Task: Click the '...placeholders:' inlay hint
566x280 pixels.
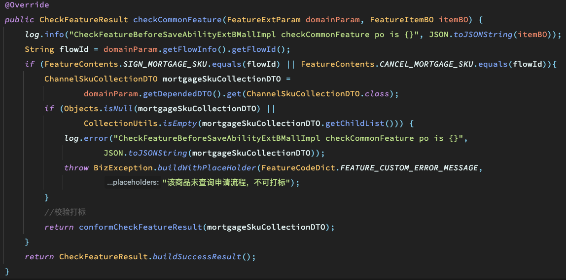Action: pos(133,183)
